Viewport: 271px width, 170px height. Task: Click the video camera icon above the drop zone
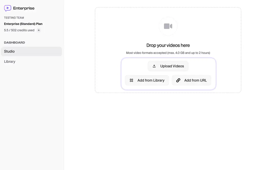click(x=168, y=26)
